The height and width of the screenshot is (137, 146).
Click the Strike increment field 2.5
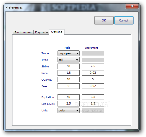point(93,66)
